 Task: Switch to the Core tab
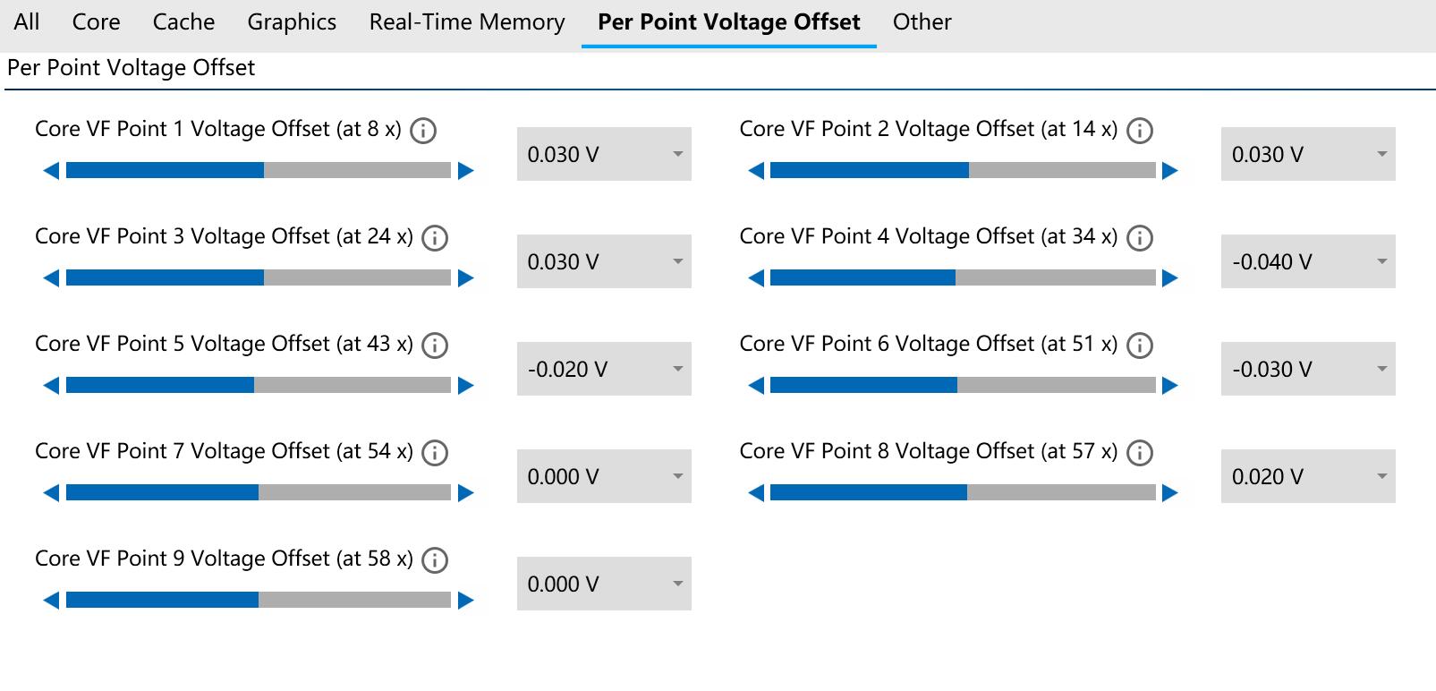coord(96,22)
